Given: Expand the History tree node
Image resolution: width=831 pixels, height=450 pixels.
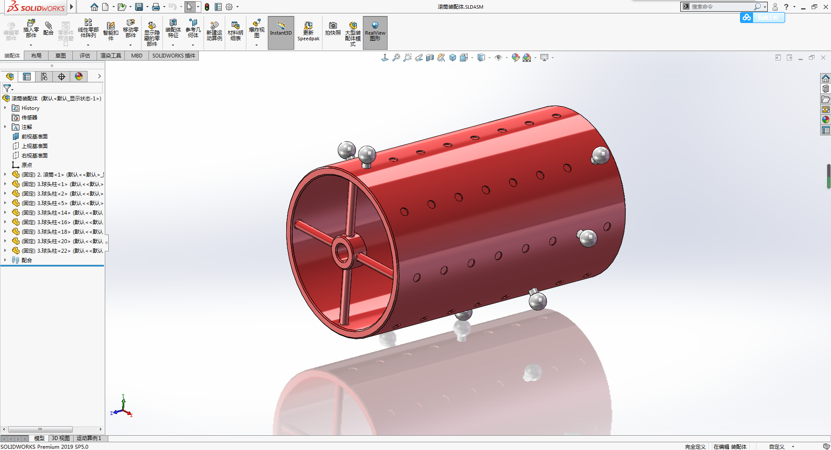Looking at the screenshot, I should pos(5,108).
